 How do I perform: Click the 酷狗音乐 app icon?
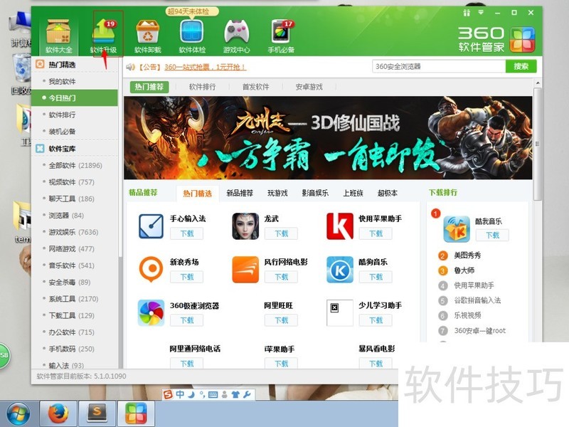click(339, 271)
